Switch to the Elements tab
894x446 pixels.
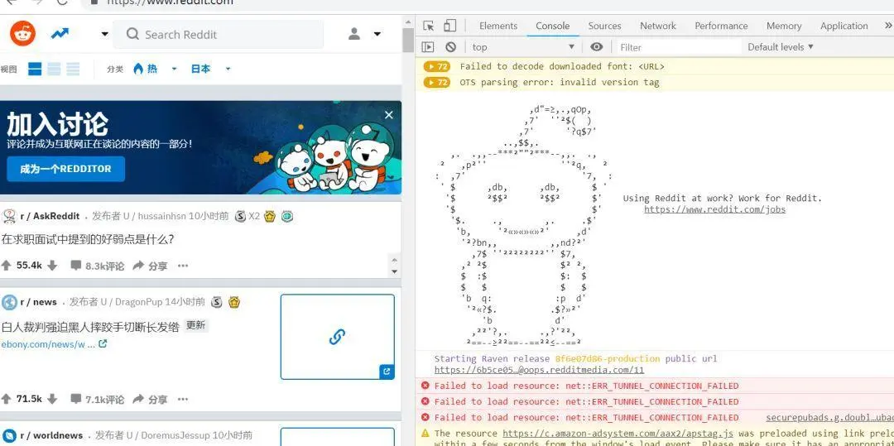click(498, 26)
